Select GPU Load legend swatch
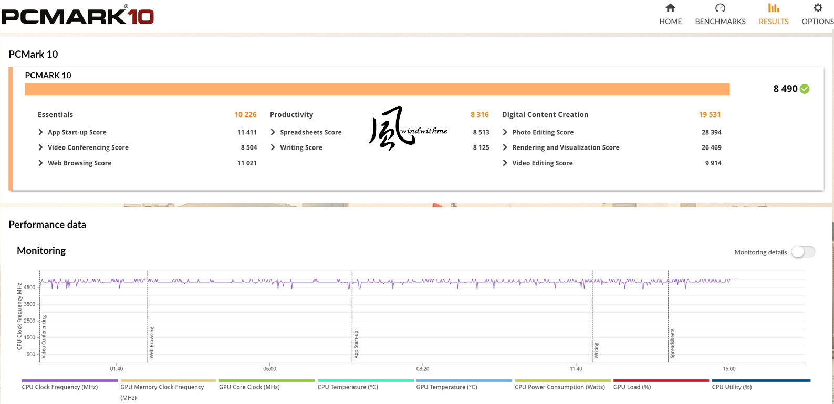Viewport: 834px width, 404px height. 661,380
